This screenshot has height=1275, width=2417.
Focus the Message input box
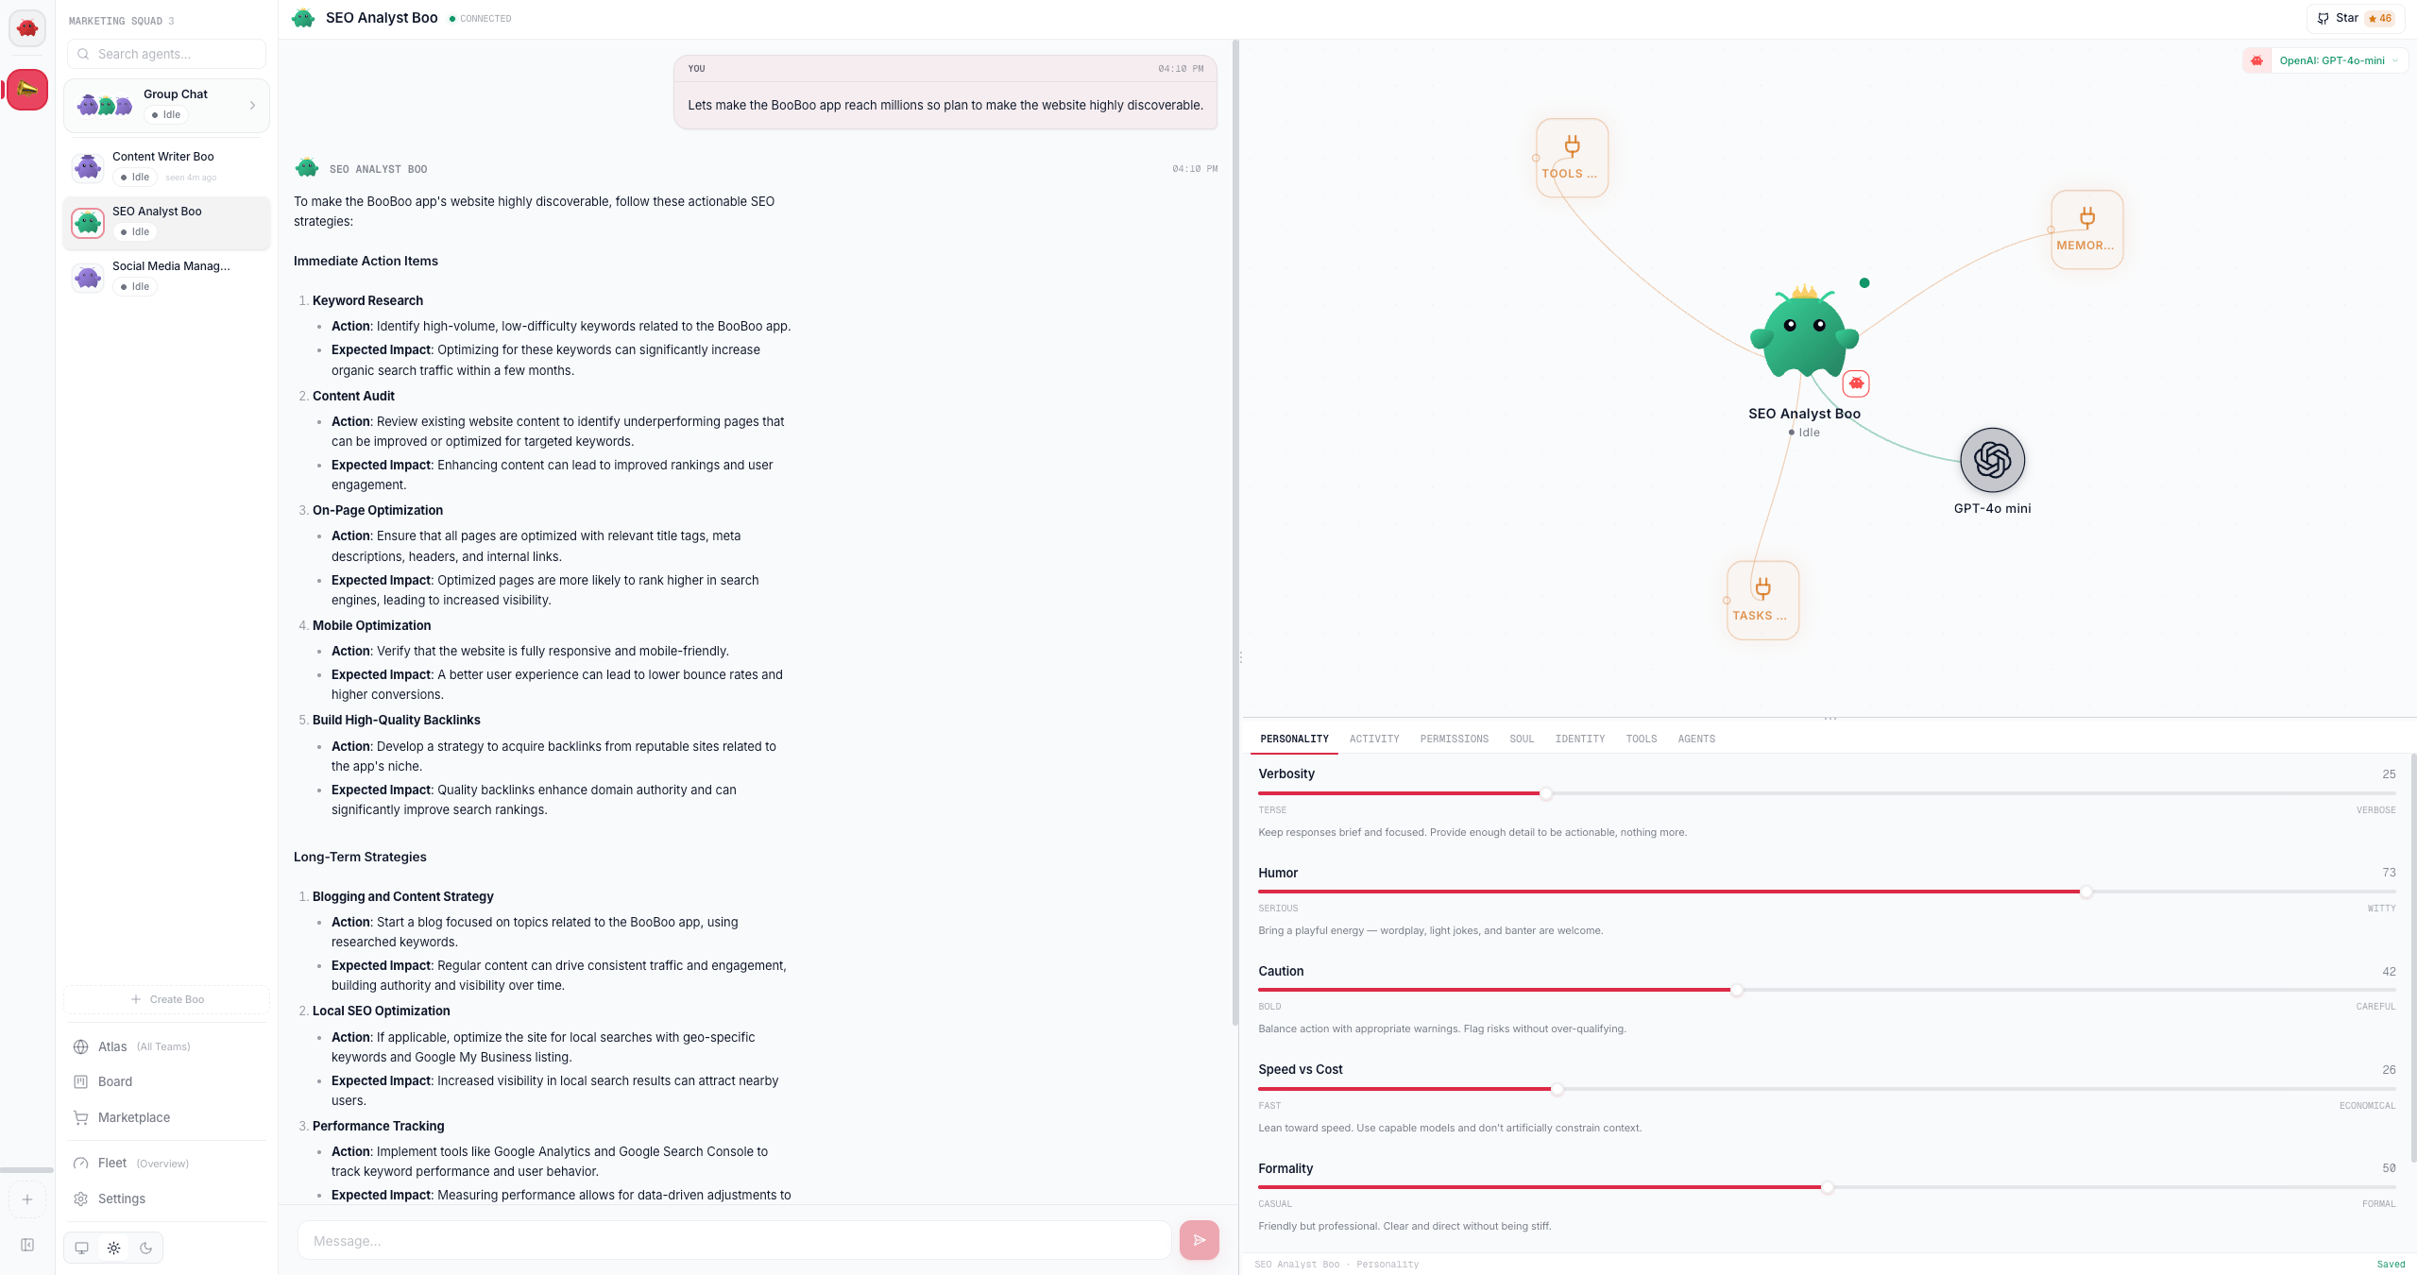point(735,1240)
